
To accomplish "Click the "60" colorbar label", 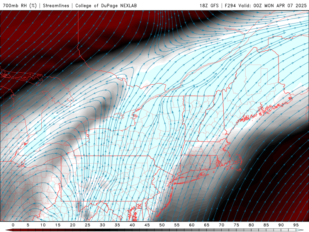I will [192, 225].
